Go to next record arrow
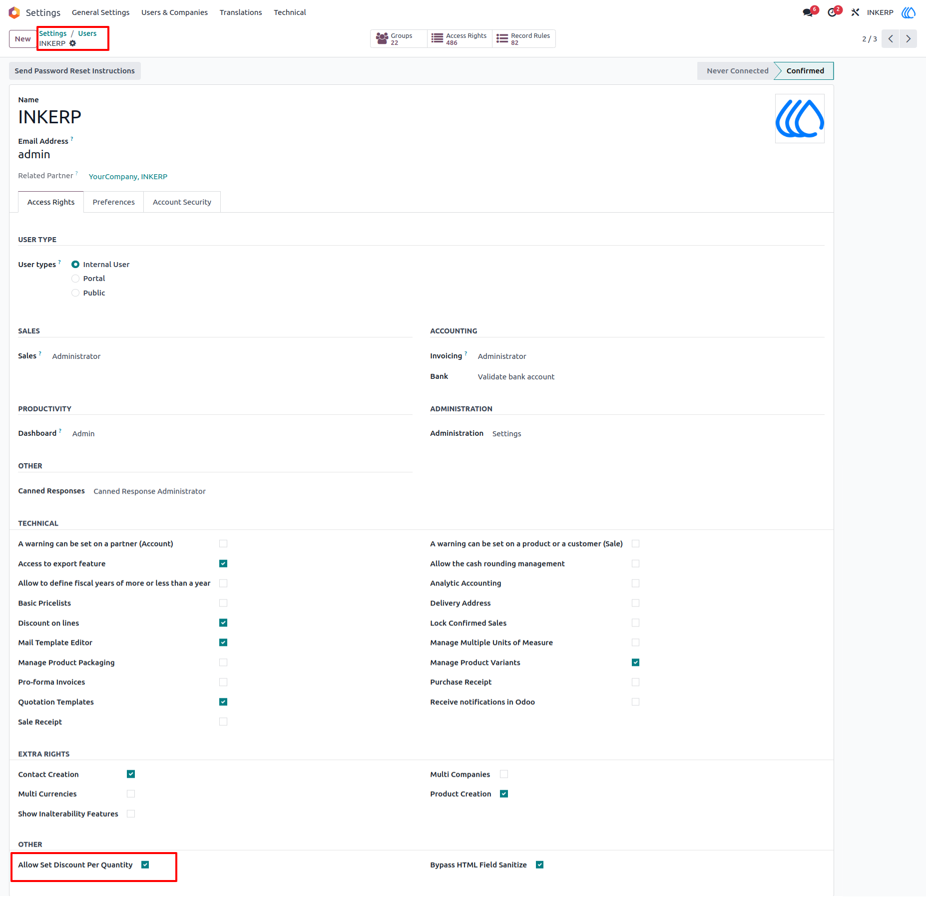The image size is (926, 898). point(909,39)
